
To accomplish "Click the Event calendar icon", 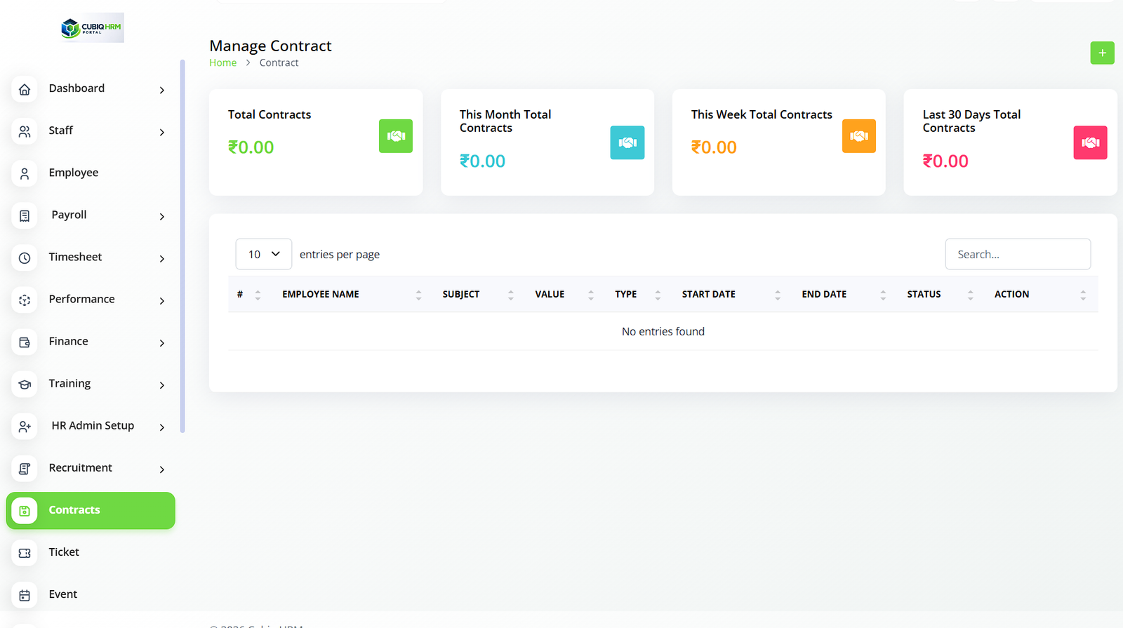I will coord(25,595).
